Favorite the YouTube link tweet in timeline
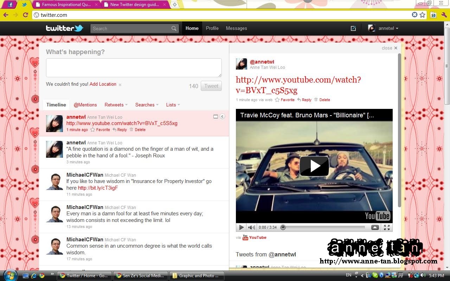Screen dimensions: 450x281 tap(100, 130)
